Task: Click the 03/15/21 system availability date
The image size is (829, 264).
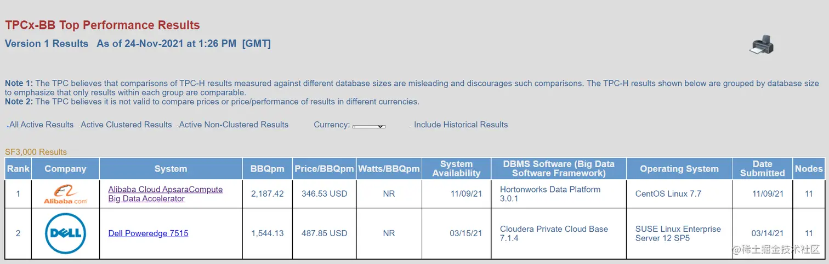Action: [x=466, y=233]
